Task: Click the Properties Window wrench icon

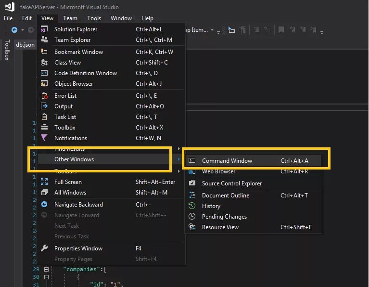Action: 44,248
